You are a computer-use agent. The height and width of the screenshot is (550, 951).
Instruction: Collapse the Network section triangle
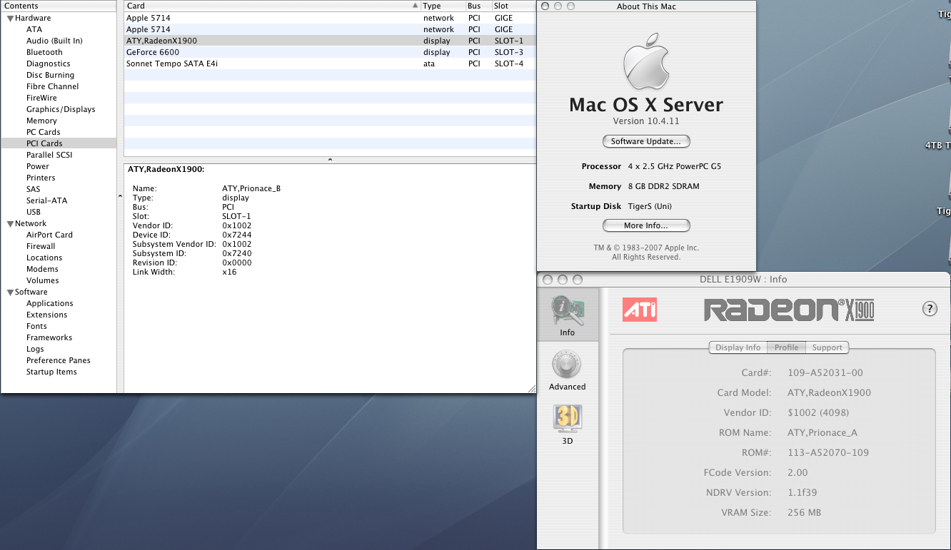tap(10, 223)
